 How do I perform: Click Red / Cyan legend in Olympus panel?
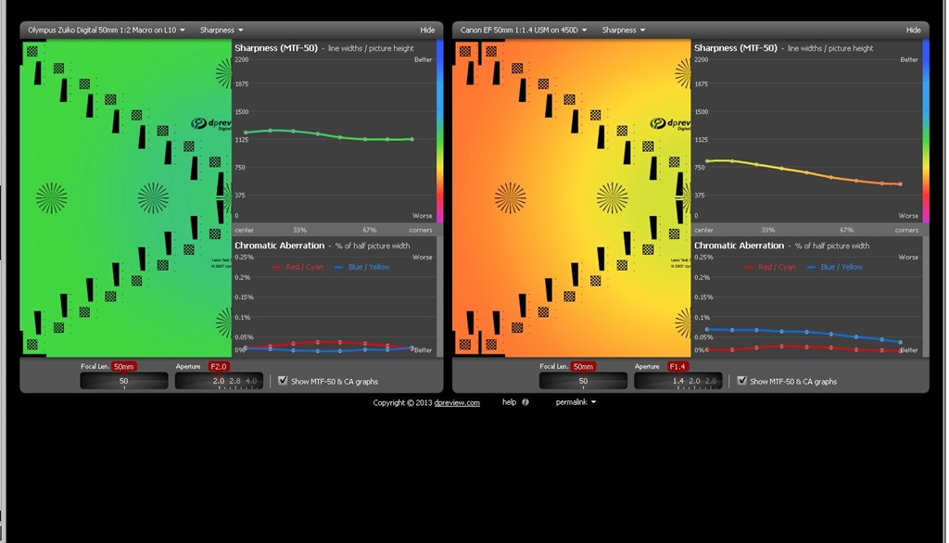pyautogui.click(x=297, y=267)
